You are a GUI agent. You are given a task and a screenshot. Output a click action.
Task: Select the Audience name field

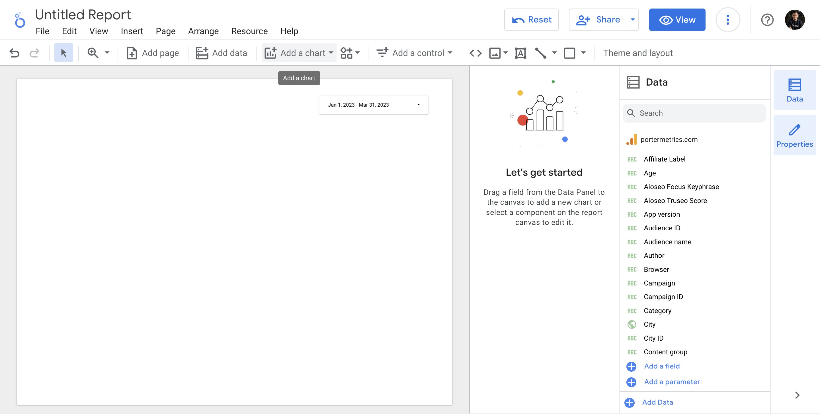click(x=667, y=242)
